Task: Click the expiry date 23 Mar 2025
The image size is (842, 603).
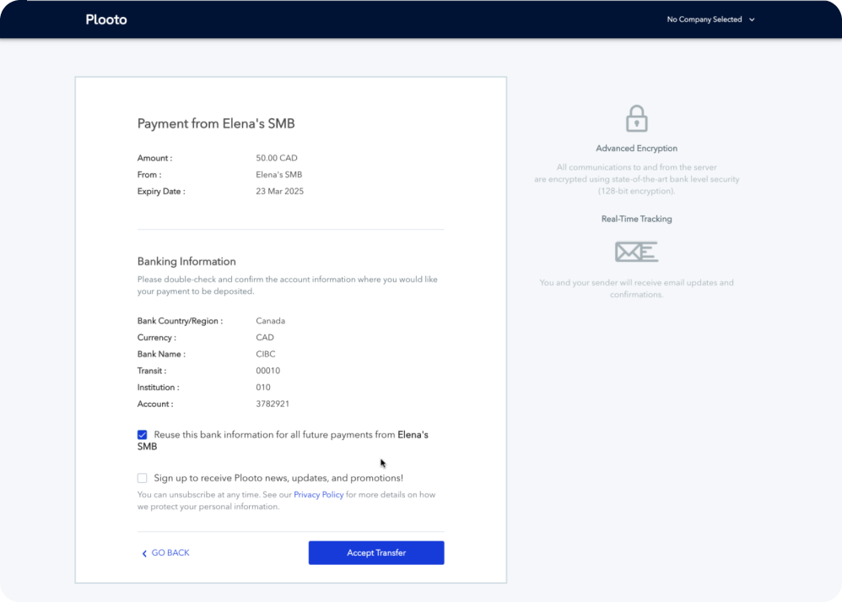Action: (280, 192)
